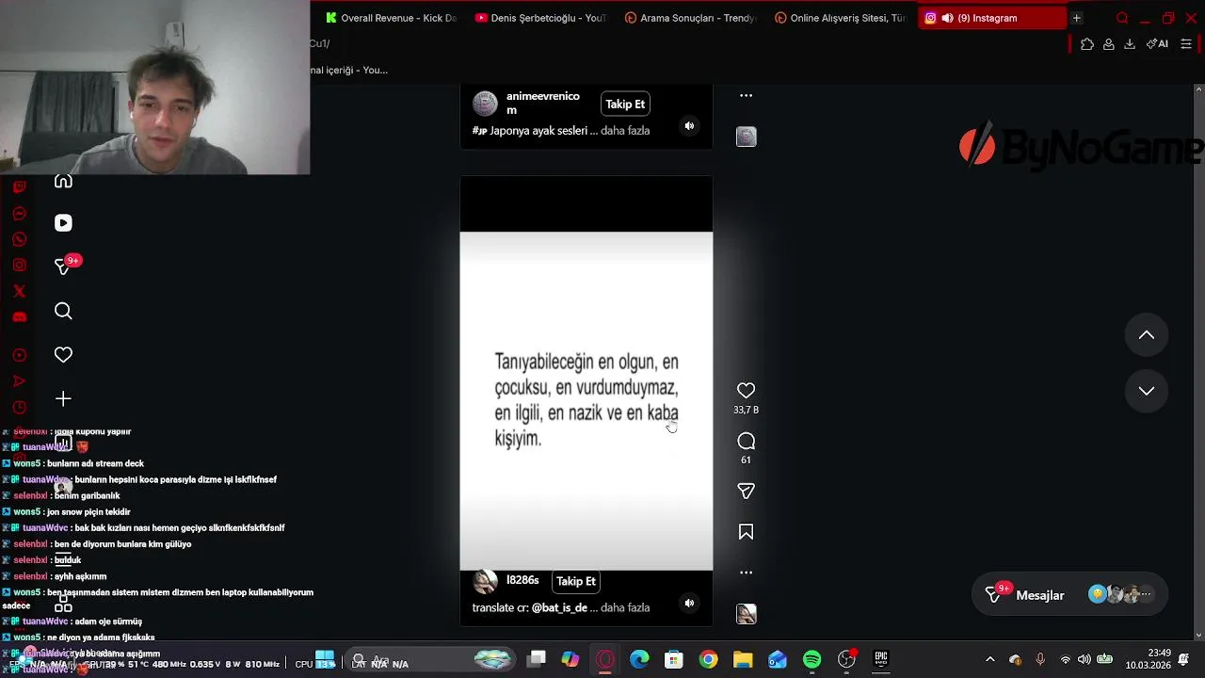Open Spotify from taskbar
1205x678 pixels.
click(811, 660)
